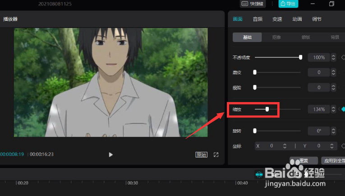Click the 瘦脸 slider handle
The image size is (345, 196).
[x=255, y=88]
